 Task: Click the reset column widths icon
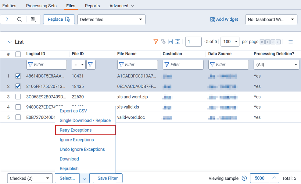point(170,42)
